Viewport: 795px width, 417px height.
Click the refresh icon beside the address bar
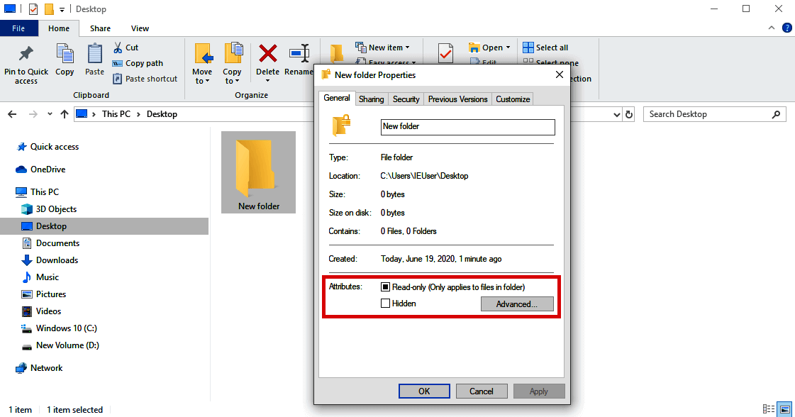(630, 113)
